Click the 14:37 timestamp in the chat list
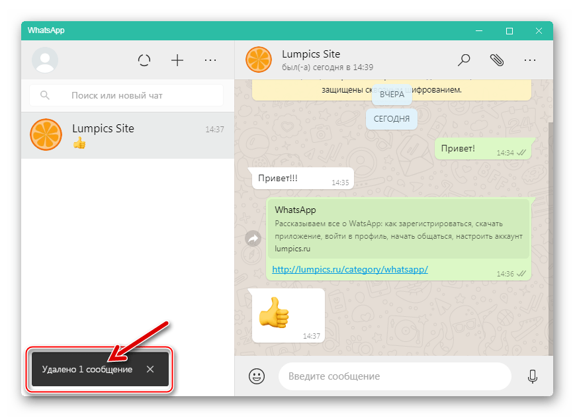The height and width of the screenshot is (418, 575). point(214,129)
